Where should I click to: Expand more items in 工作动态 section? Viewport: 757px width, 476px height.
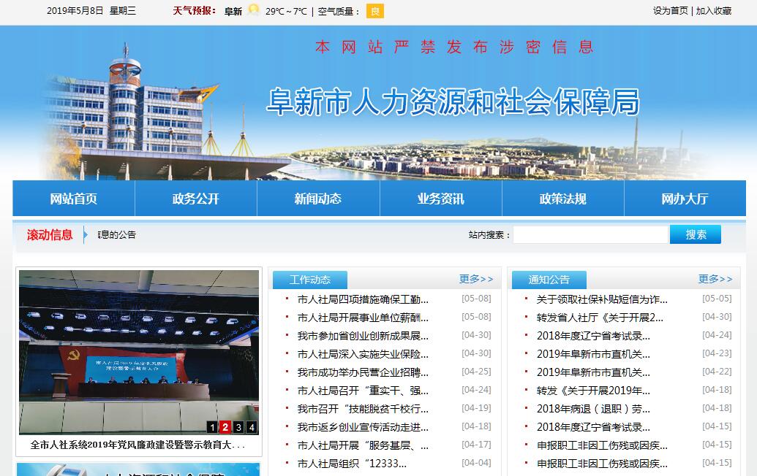point(476,279)
